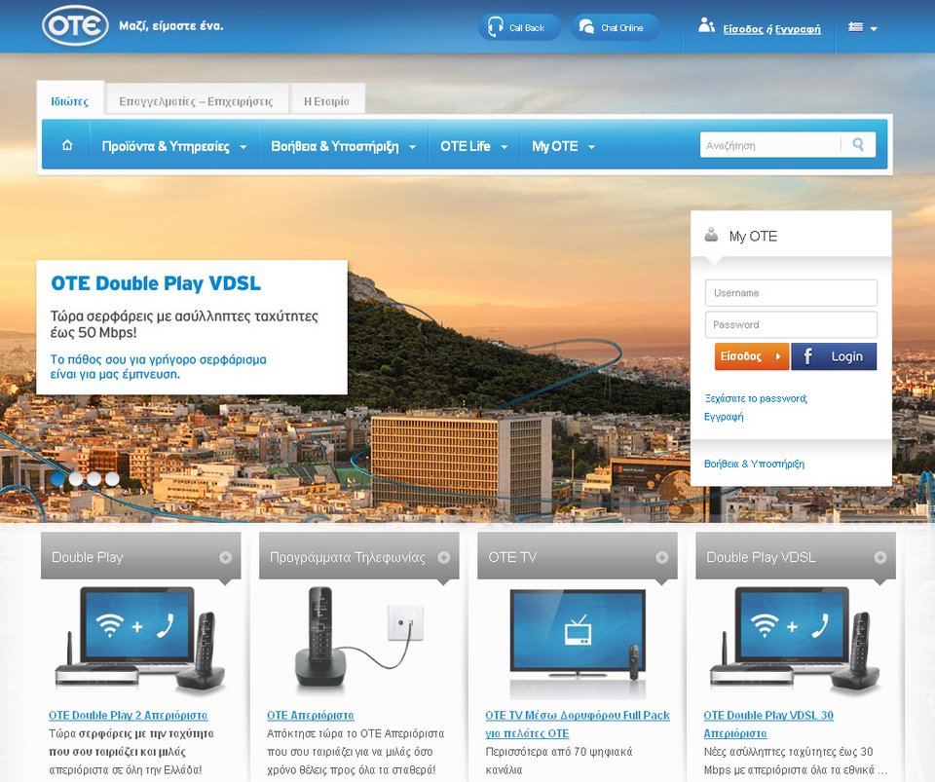This screenshot has height=782, width=935.
Task: Focus the Αναζήτηση search field
Action: tap(770, 145)
